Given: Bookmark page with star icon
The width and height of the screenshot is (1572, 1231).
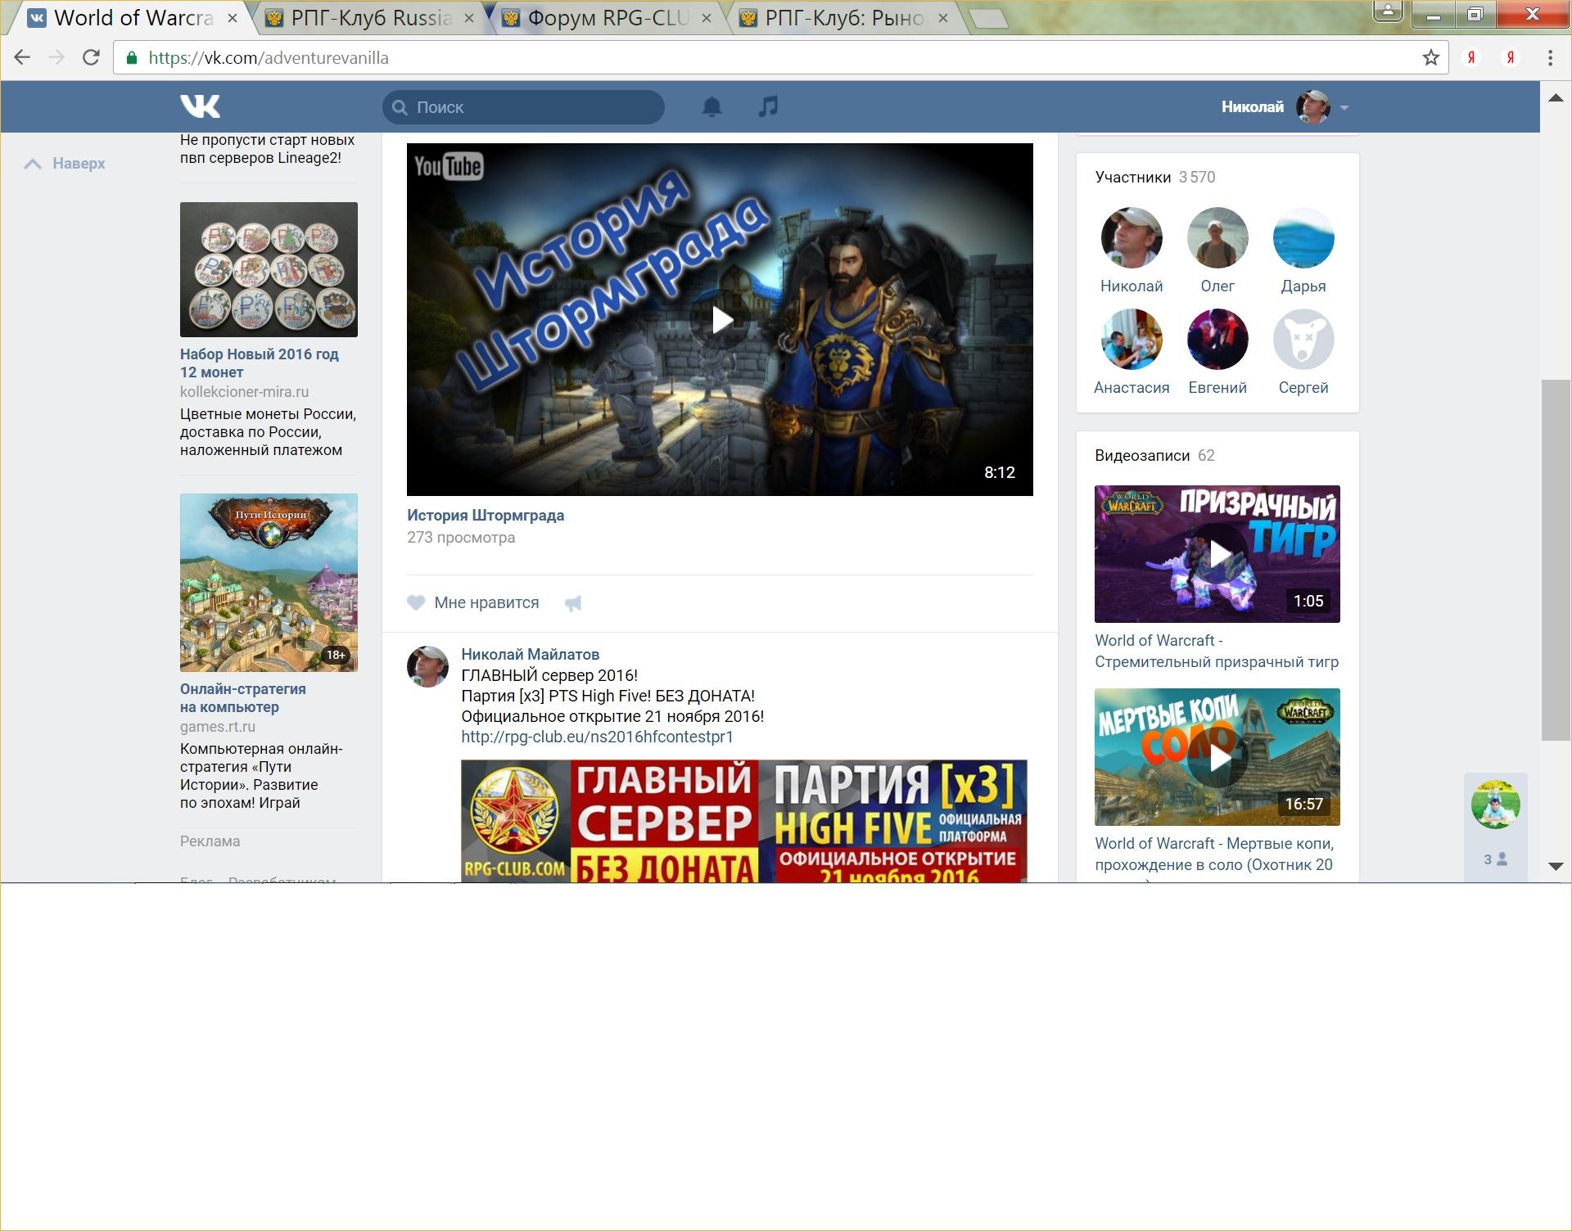Looking at the screenshot, I should click(1430, 57).
